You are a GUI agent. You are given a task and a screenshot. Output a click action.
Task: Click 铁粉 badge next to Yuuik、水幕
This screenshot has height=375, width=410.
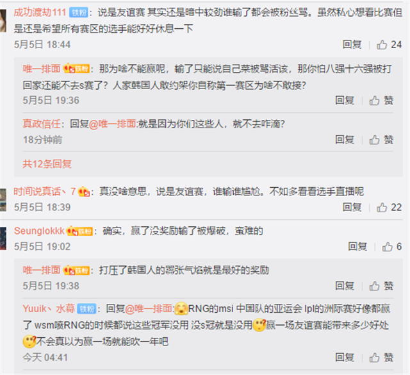[86, 309]
